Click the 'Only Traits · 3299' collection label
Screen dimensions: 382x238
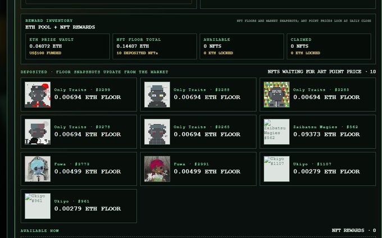click(x=82, y=90)
